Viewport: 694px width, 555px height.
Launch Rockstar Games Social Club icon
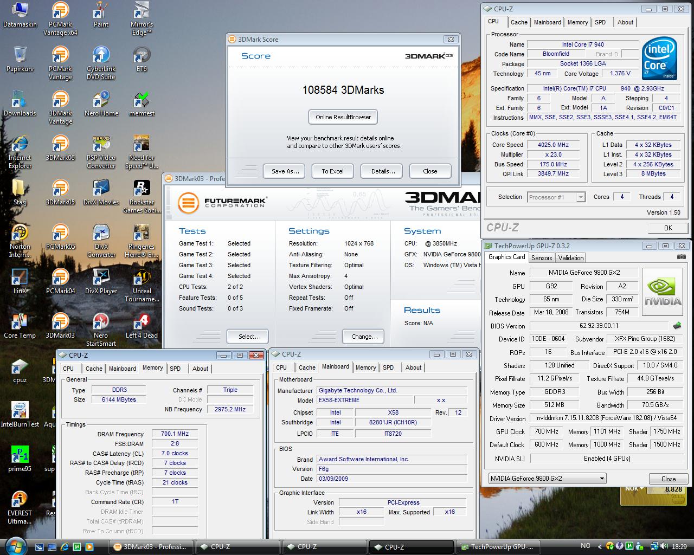[x=142, y=197]
